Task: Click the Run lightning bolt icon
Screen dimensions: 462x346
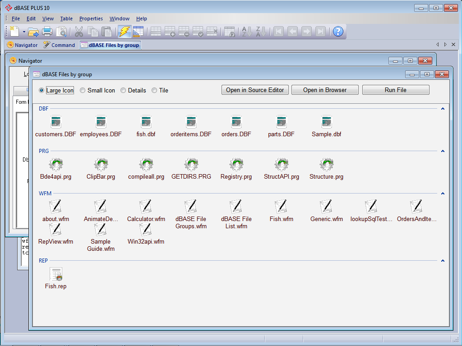Action: [x=125, y=32]
